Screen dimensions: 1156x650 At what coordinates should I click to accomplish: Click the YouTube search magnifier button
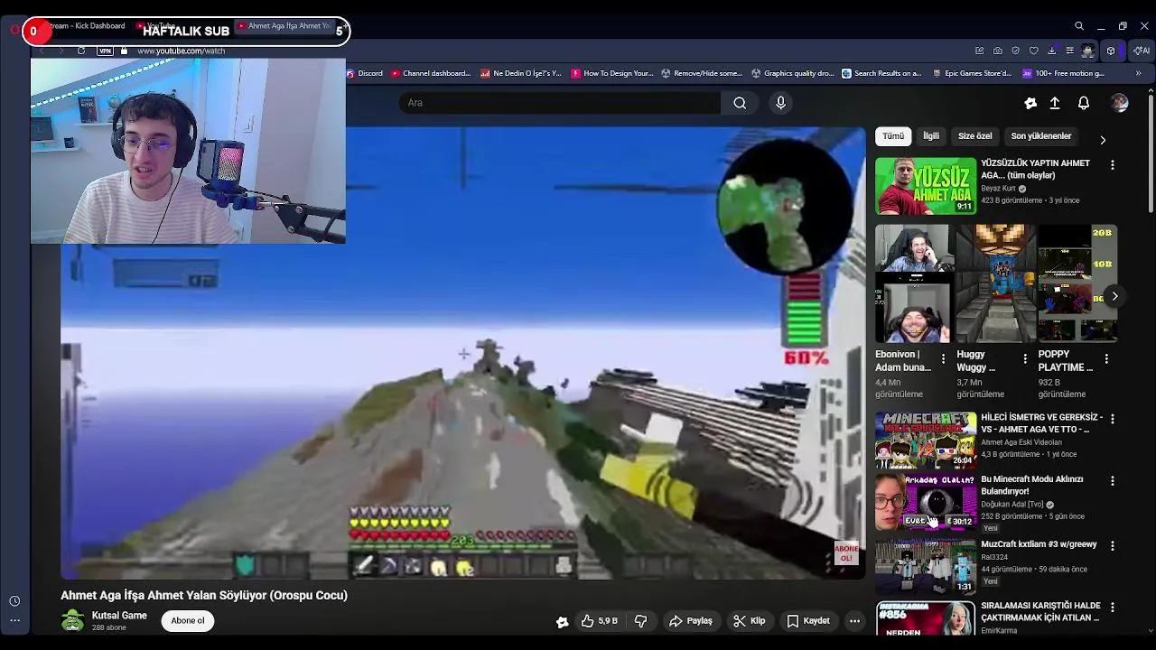[x=740, y=103]
